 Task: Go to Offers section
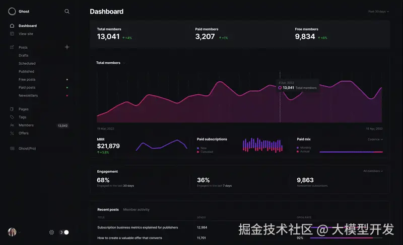23,133
